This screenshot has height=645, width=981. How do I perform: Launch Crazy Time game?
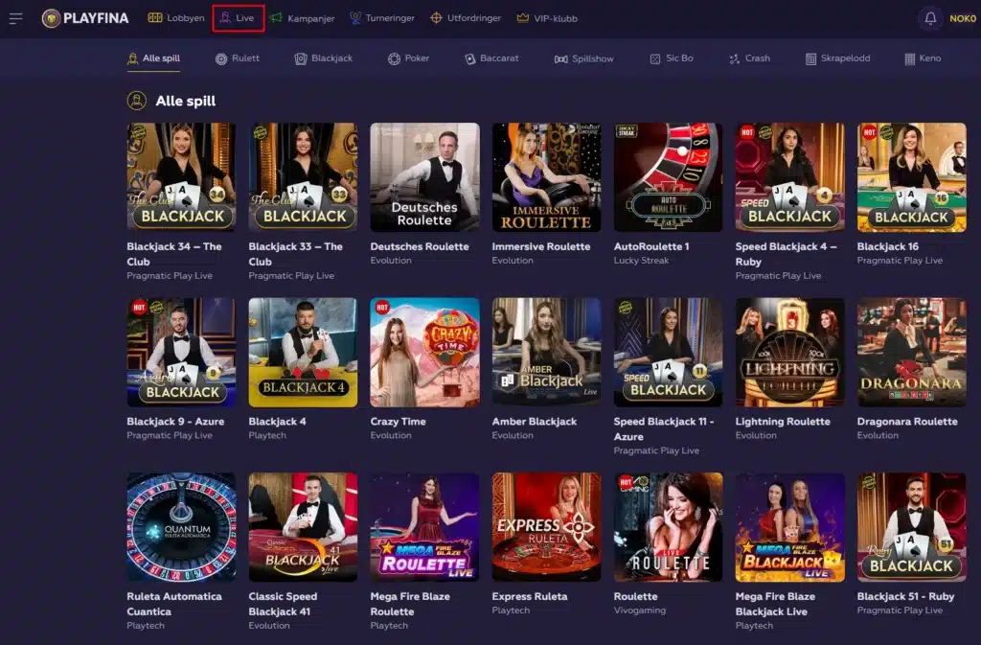[424, 353]
